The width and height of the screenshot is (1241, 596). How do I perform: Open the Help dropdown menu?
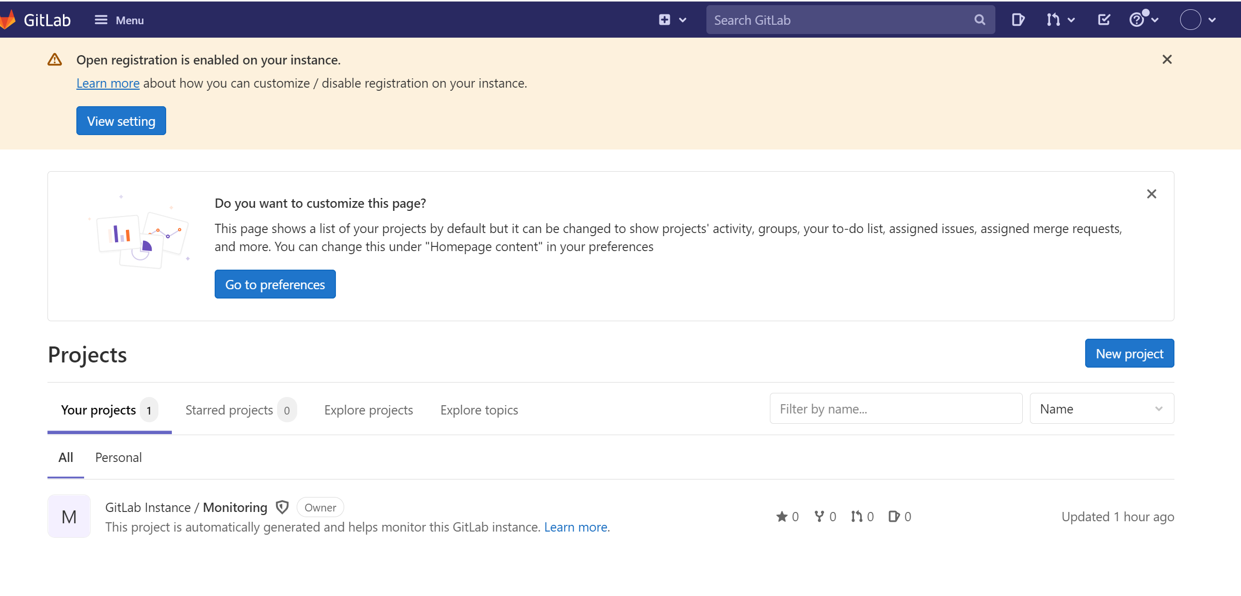click(x=1144, y=20)
